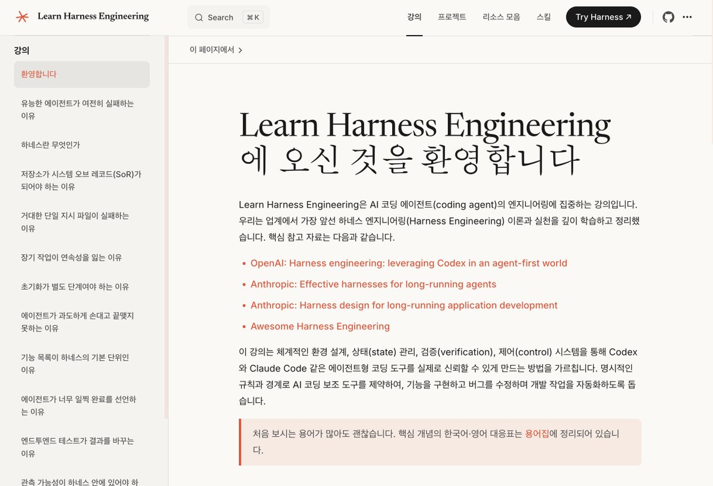This screenshot has width=713, height=486.
Task: Click the Learn Harness Engineering site title
Action: click(93, 17)
